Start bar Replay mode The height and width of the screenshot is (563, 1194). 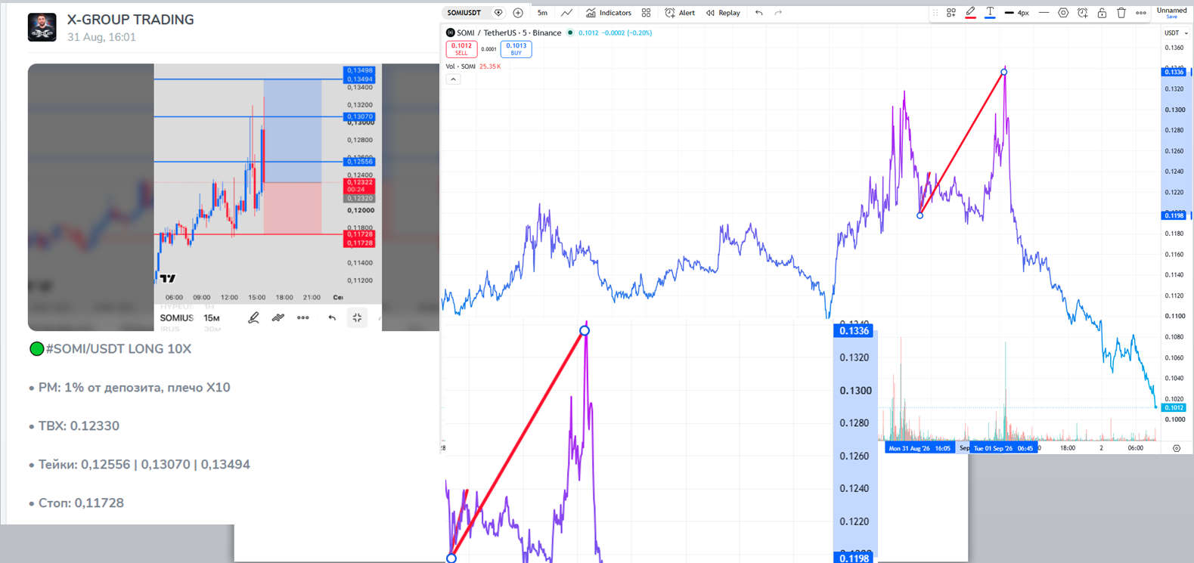724,13
